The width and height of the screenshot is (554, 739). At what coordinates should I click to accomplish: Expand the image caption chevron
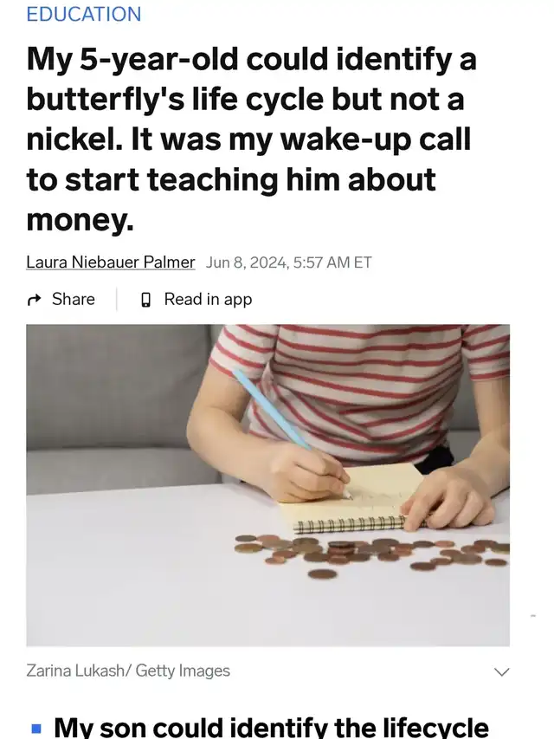502,671
